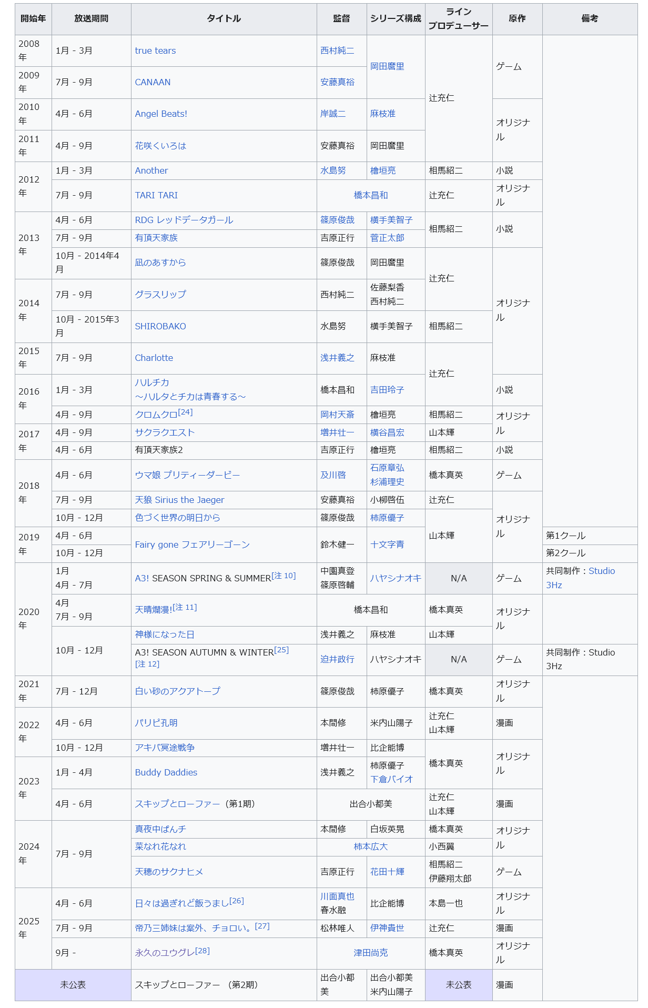Open the SHIROBAKO title link

(x=160, y=327)
